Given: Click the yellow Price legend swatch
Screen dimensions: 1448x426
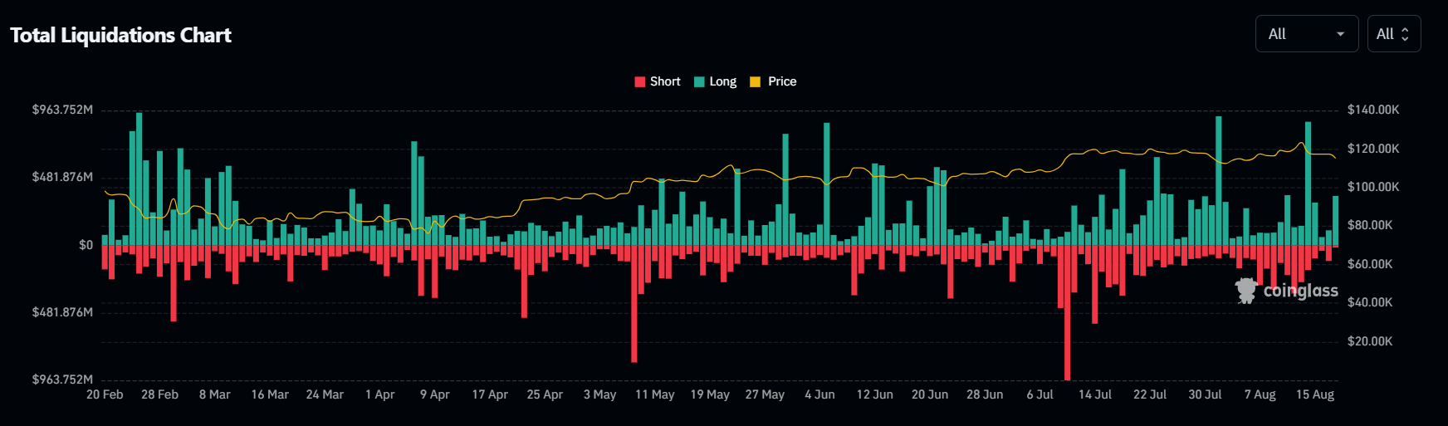Looking at the screenshot, I should (755, 81).
